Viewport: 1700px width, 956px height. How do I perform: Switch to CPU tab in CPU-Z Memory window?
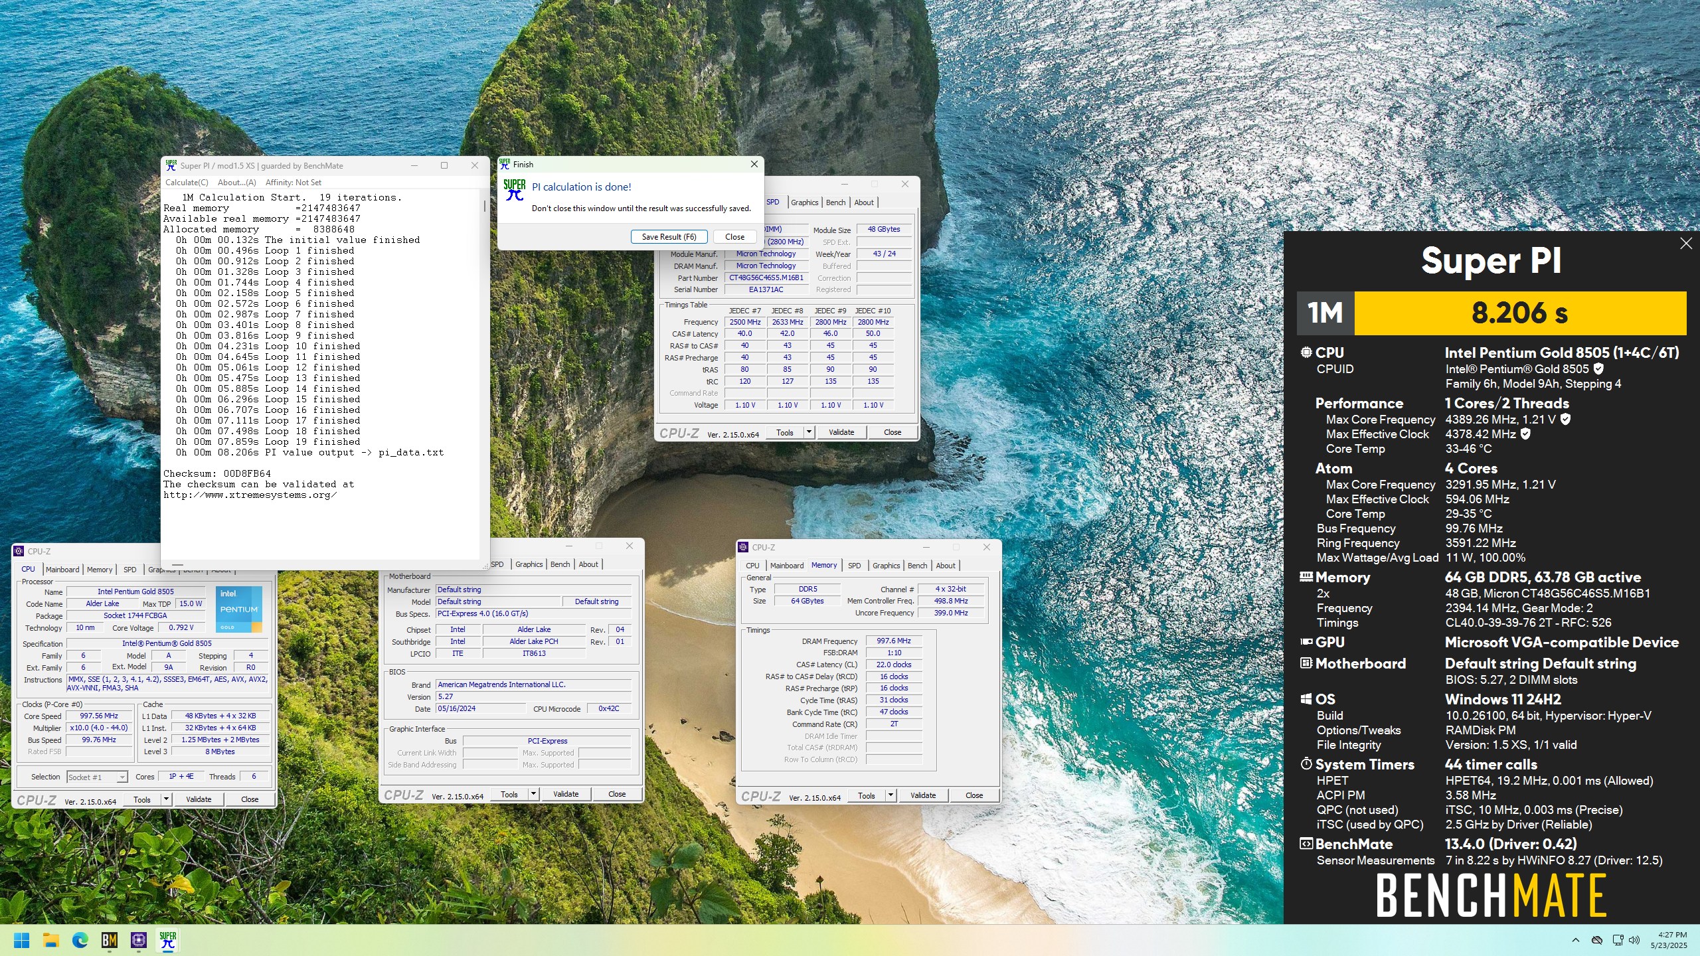(752, 566)
